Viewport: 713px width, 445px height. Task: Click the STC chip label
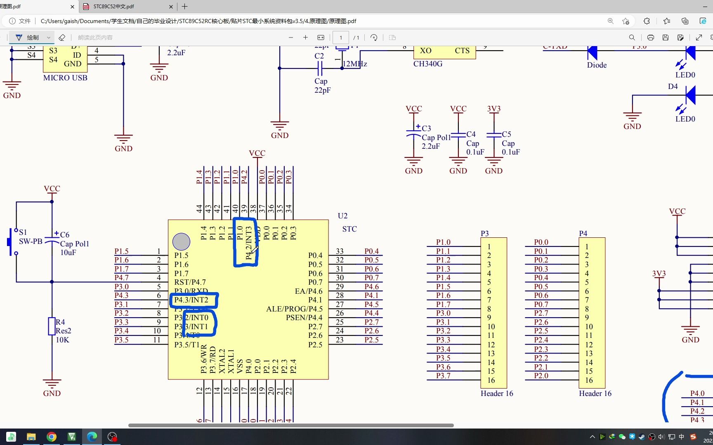[x=349, y=229]
